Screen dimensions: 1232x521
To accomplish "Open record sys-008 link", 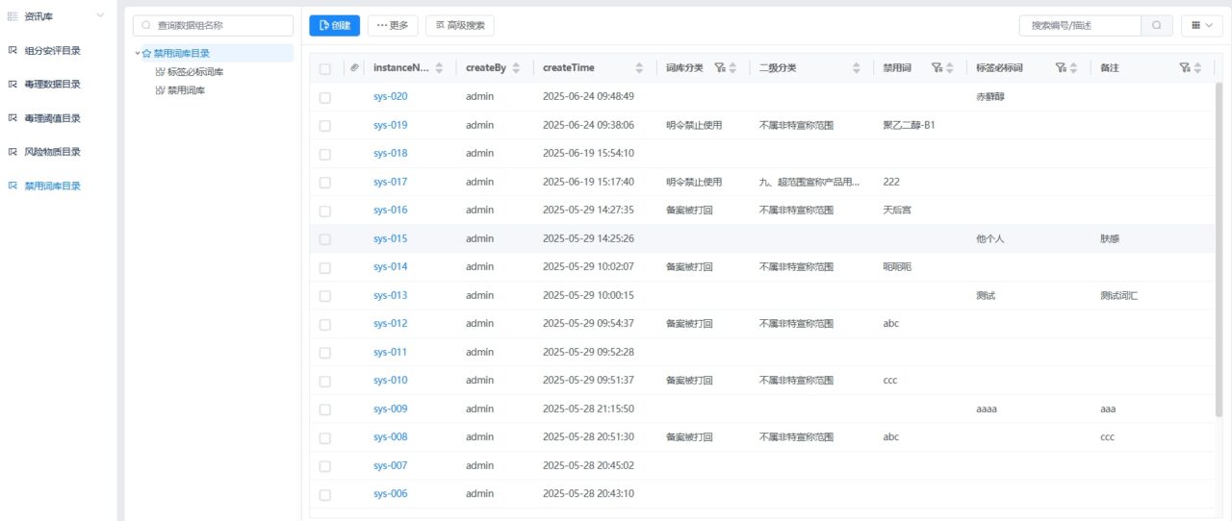I will pyautogui.click(x=390, y=437).
